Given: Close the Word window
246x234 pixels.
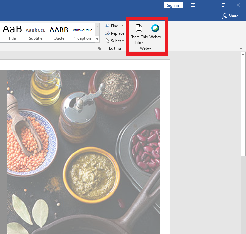Looking at the screenshot, I should 238,5.
